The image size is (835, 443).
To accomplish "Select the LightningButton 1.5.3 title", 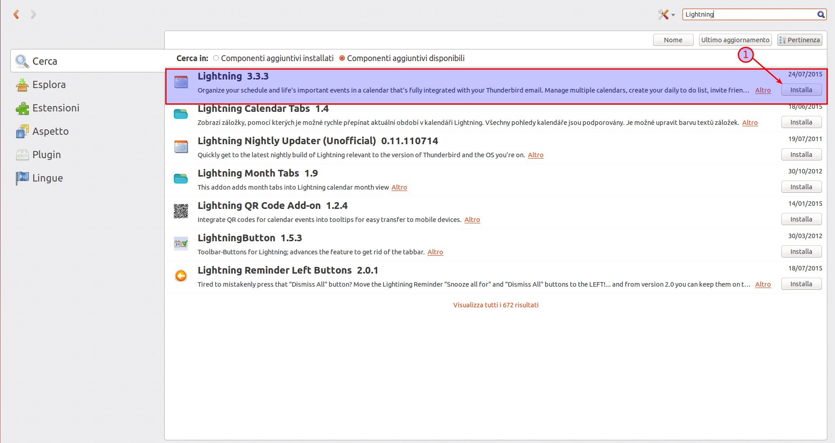I will (250, 238).
